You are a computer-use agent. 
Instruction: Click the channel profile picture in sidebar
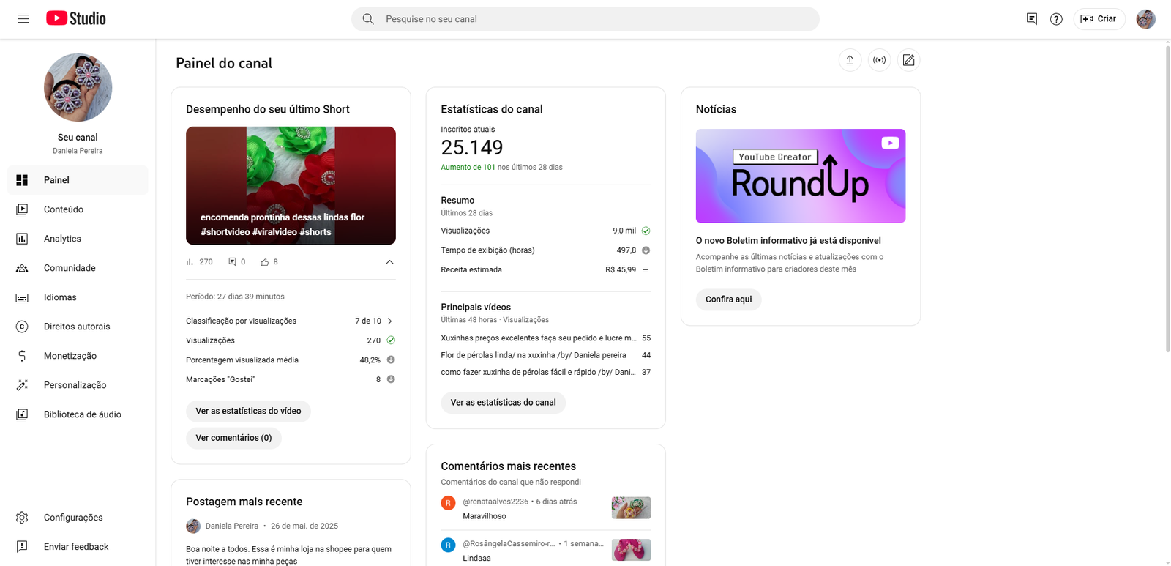click(78, 87)
